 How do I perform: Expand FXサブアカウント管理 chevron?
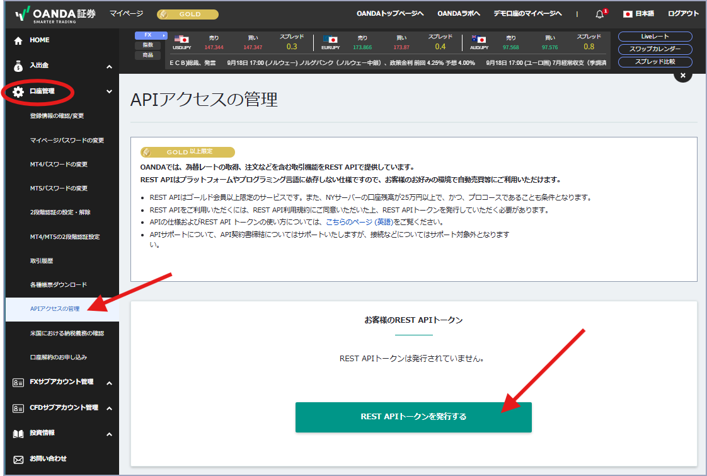click(x=109, y=383)
